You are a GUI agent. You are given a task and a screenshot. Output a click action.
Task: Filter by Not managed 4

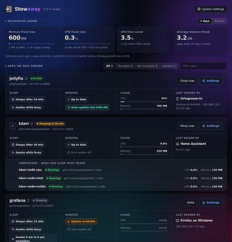147,66
